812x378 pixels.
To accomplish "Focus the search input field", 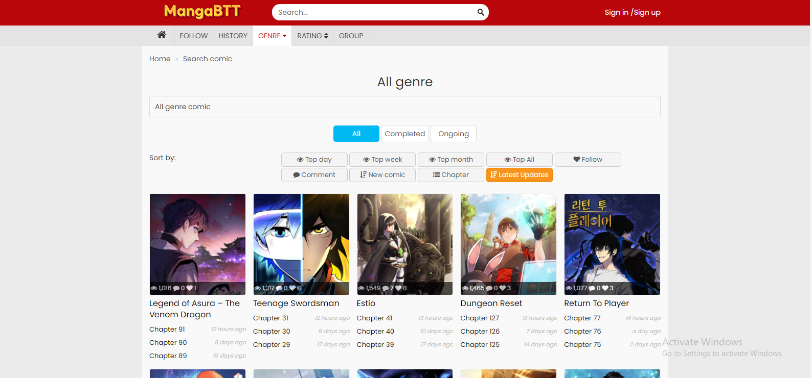I will coord(373,12).
